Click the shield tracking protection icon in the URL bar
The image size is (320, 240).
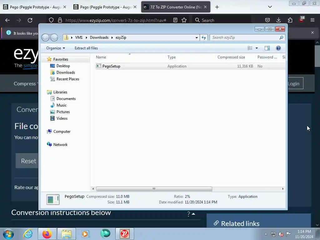click(x=51, y=20)
